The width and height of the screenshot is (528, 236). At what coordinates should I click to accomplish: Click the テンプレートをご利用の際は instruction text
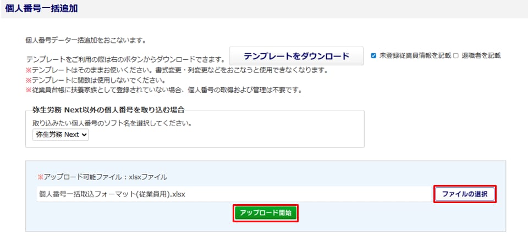pos(125,59)
